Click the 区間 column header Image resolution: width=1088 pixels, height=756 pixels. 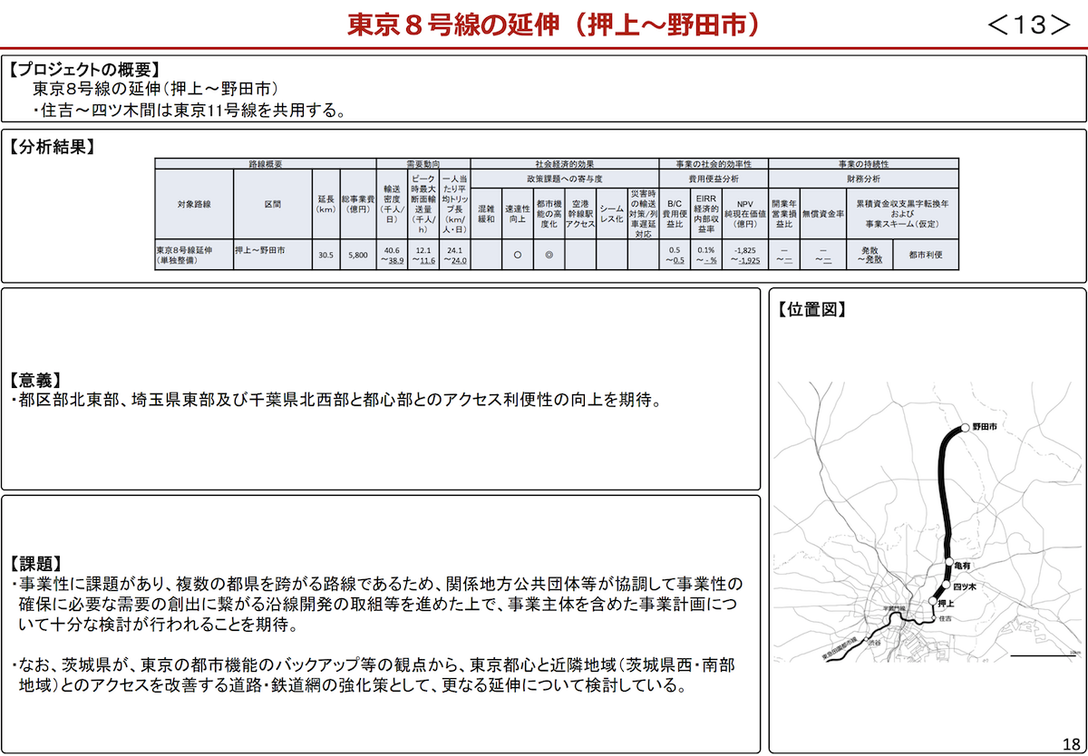273,205
